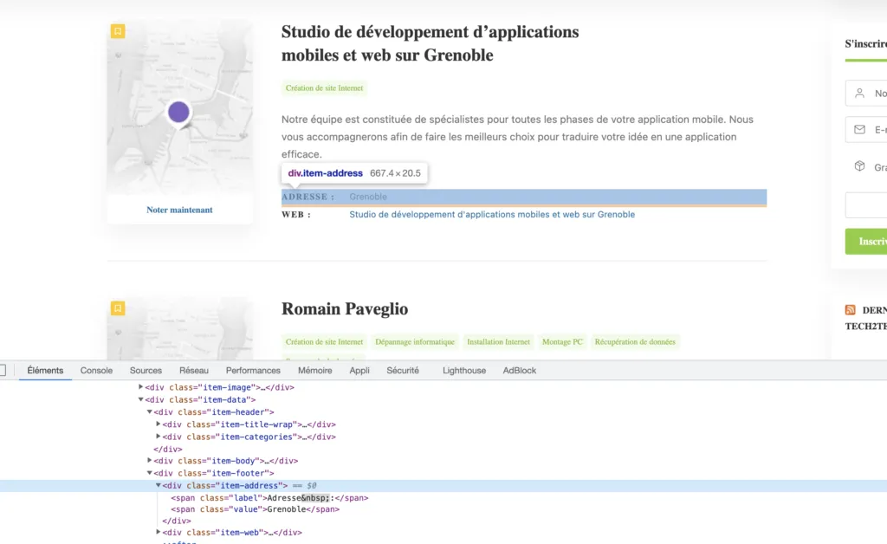Click the cube icon in signup form
This screenshot has width=887, height=544.
pyautogui.click(x=859, y=166)
